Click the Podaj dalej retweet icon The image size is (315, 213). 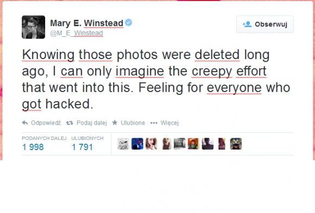70,122
